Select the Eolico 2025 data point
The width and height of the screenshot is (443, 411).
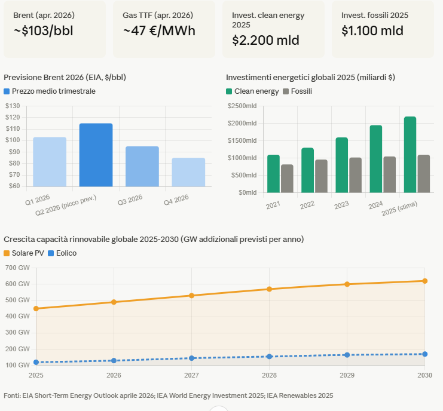[x=36, y=362]
